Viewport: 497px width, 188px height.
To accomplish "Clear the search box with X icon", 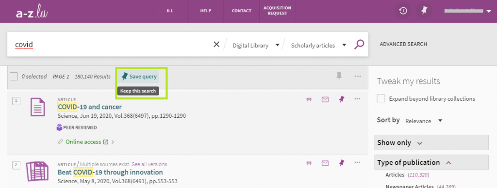I will point(216,45).
